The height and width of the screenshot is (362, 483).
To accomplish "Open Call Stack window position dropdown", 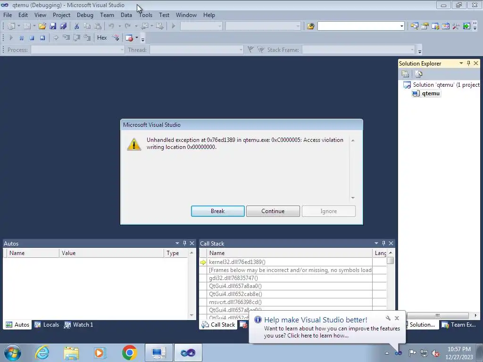I will (x=376, y=243).
